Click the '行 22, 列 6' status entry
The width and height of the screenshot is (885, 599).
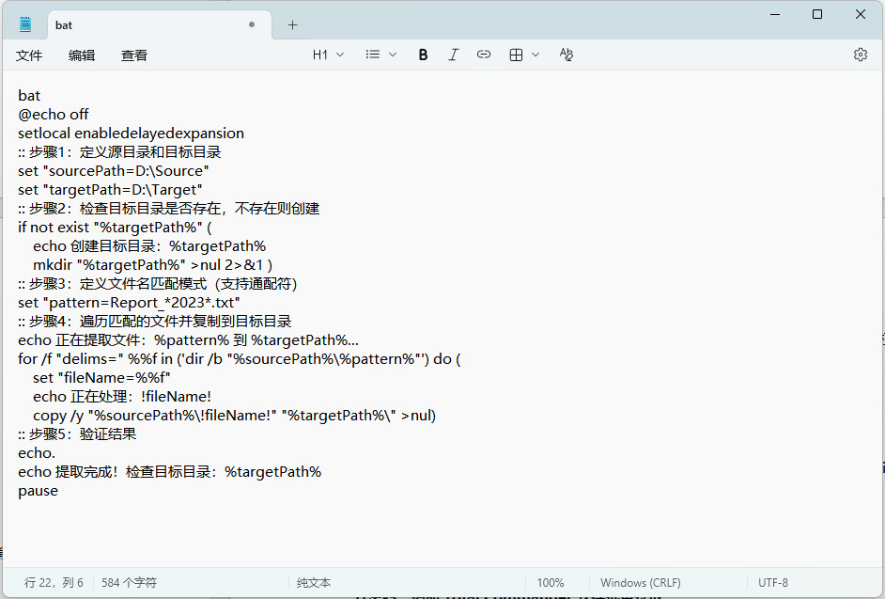pos(54,583)
